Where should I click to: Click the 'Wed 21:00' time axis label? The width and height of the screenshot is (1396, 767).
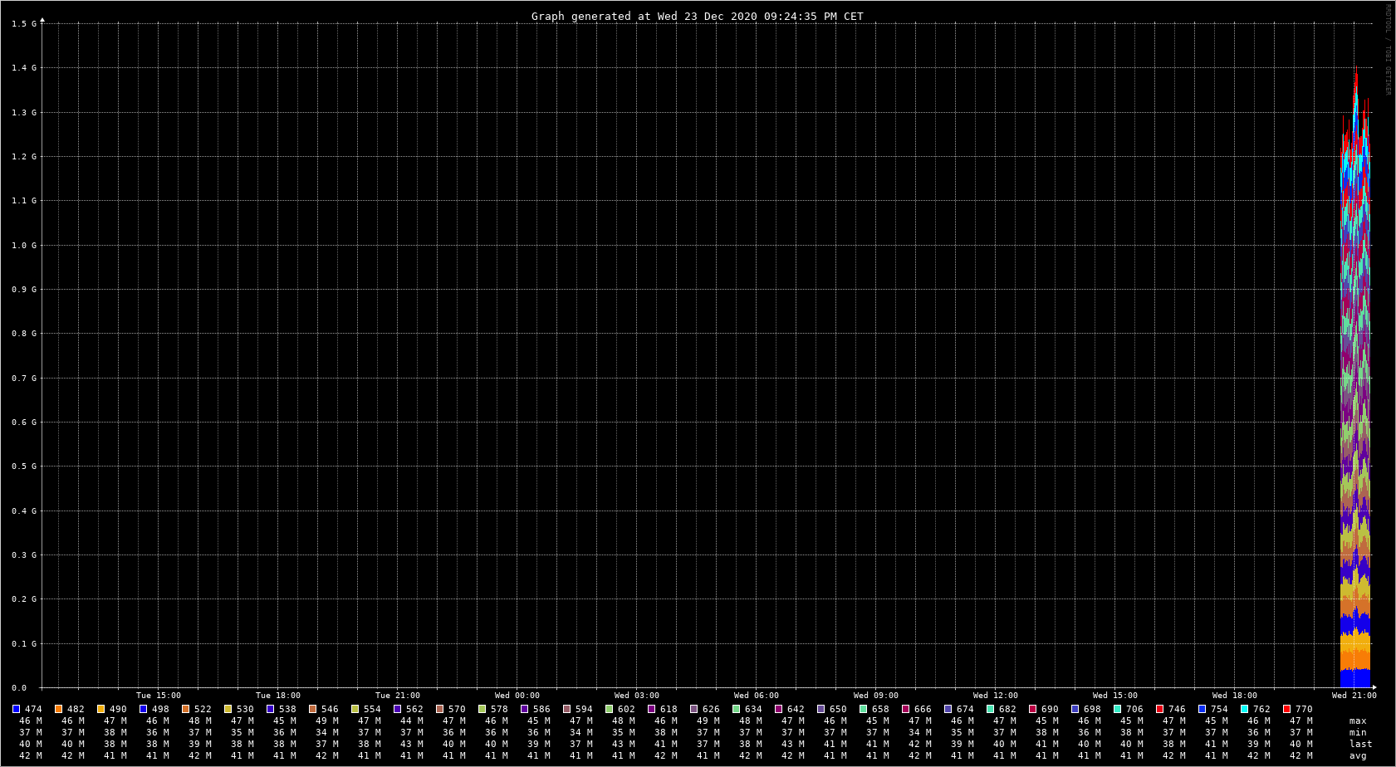point(1354,696)
